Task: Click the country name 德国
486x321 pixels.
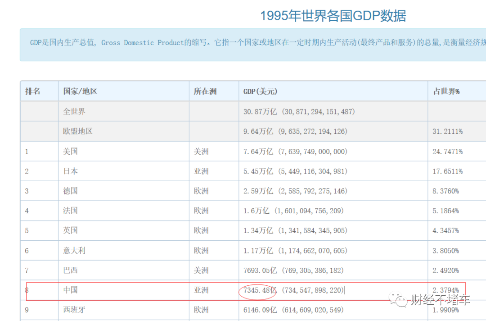Action: click(x=70, y=191)
